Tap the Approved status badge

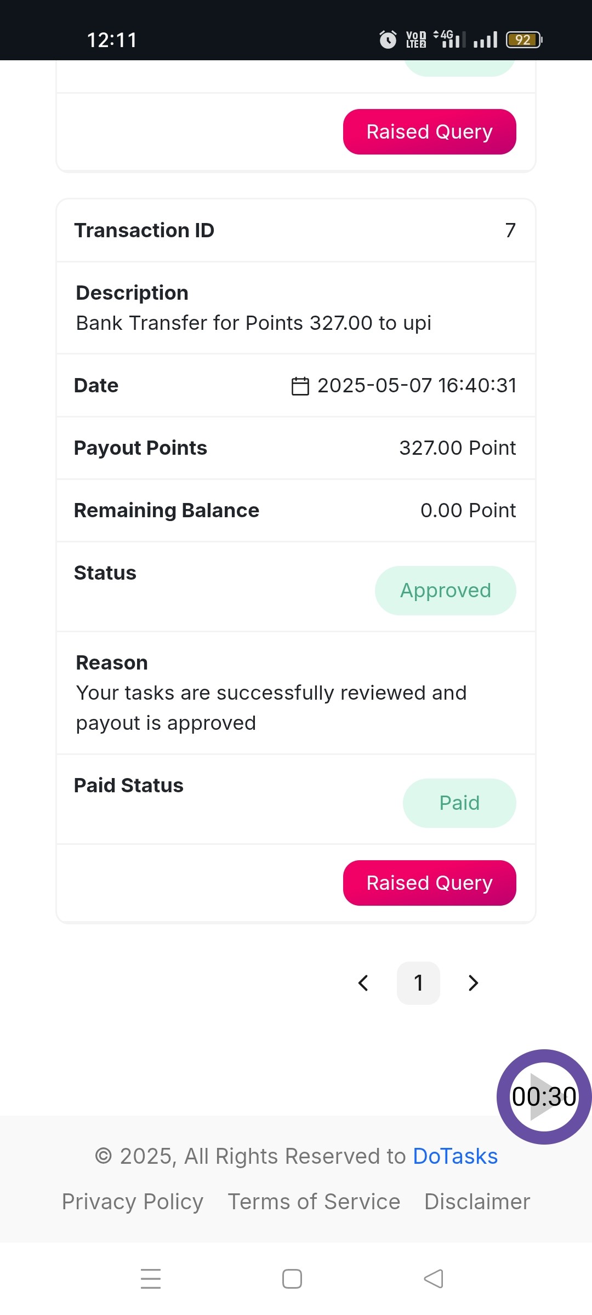446,591
